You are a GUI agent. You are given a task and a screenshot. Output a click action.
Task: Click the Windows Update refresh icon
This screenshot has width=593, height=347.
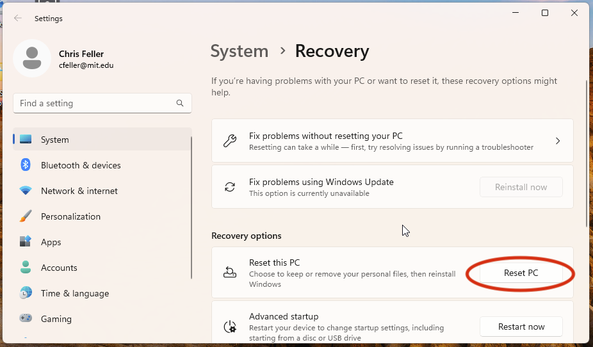pos(230,187)
